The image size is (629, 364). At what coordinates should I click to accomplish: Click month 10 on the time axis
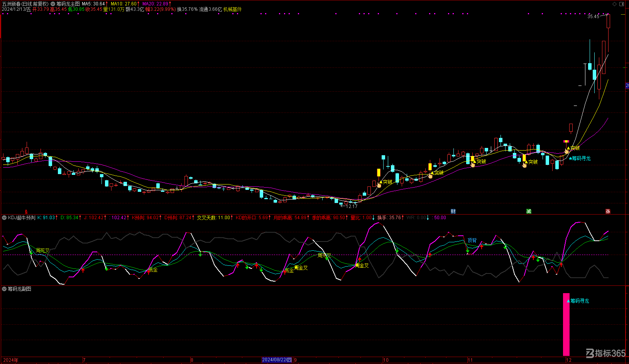point(386,360)
